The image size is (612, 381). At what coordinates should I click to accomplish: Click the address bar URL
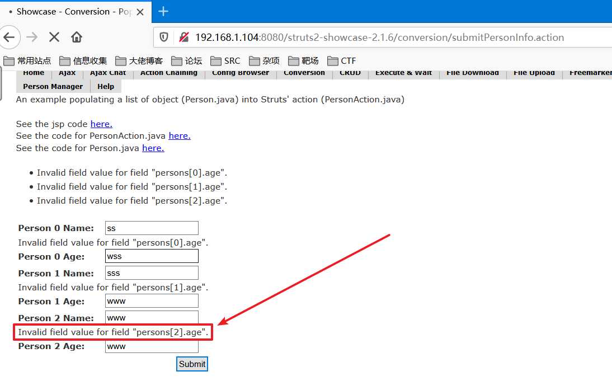click(x=379, y=37)
